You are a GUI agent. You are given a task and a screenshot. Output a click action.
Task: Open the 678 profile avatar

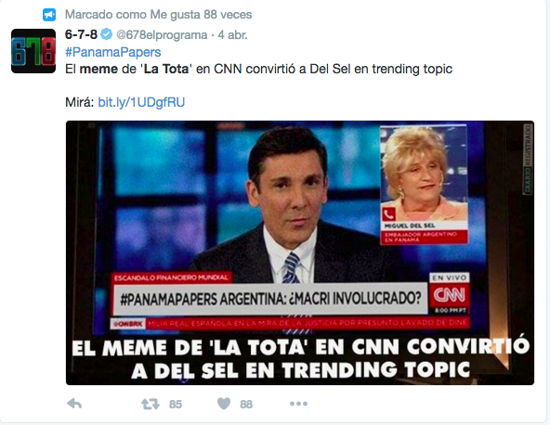[33, 51]
